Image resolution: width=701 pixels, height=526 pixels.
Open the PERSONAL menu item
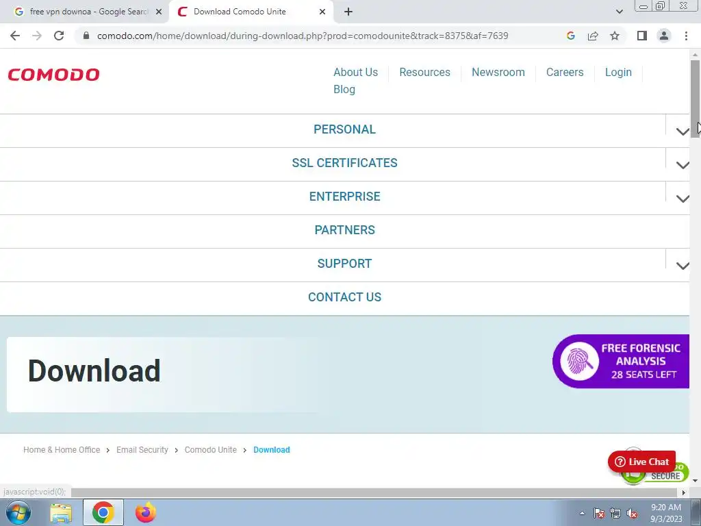pos(344,129)
